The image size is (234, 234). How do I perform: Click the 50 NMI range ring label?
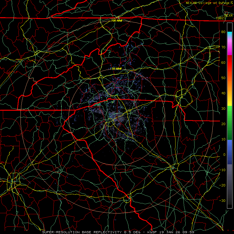click(x=117, y=69)
